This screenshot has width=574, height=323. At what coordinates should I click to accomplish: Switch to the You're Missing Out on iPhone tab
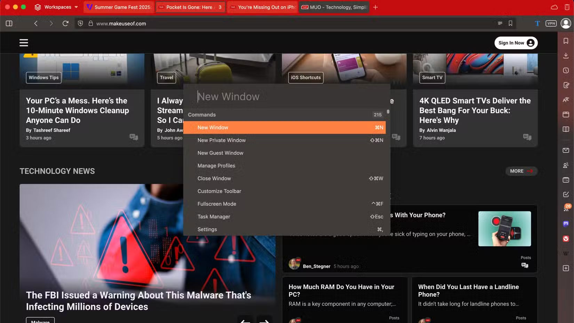(262, 7)
